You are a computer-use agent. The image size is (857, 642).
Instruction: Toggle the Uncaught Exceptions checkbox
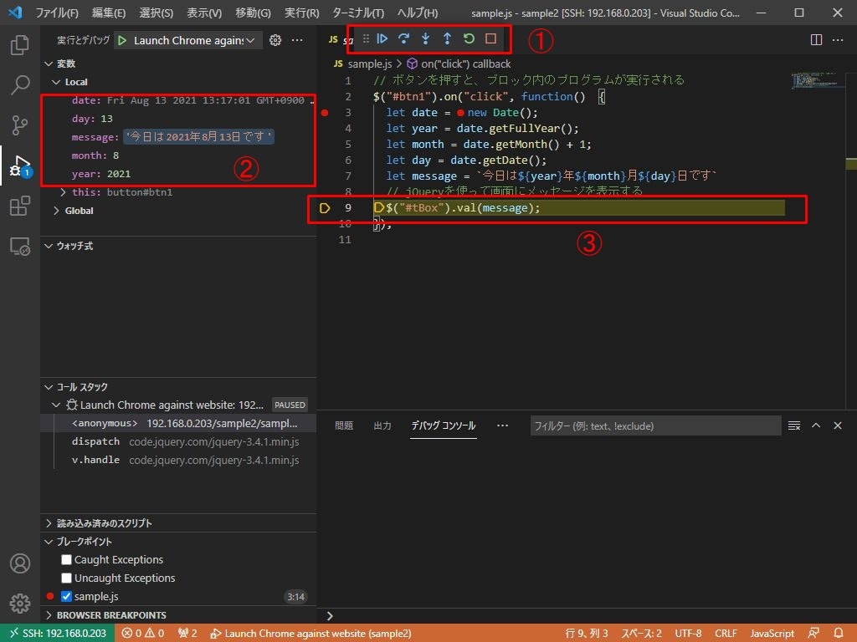66,578
